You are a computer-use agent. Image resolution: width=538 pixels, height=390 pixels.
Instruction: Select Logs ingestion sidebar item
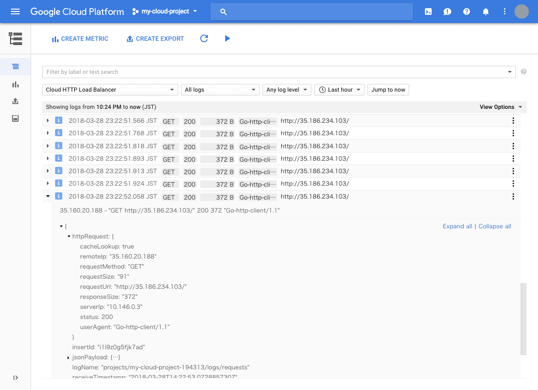pyautogui.click(x=15, y=118)
